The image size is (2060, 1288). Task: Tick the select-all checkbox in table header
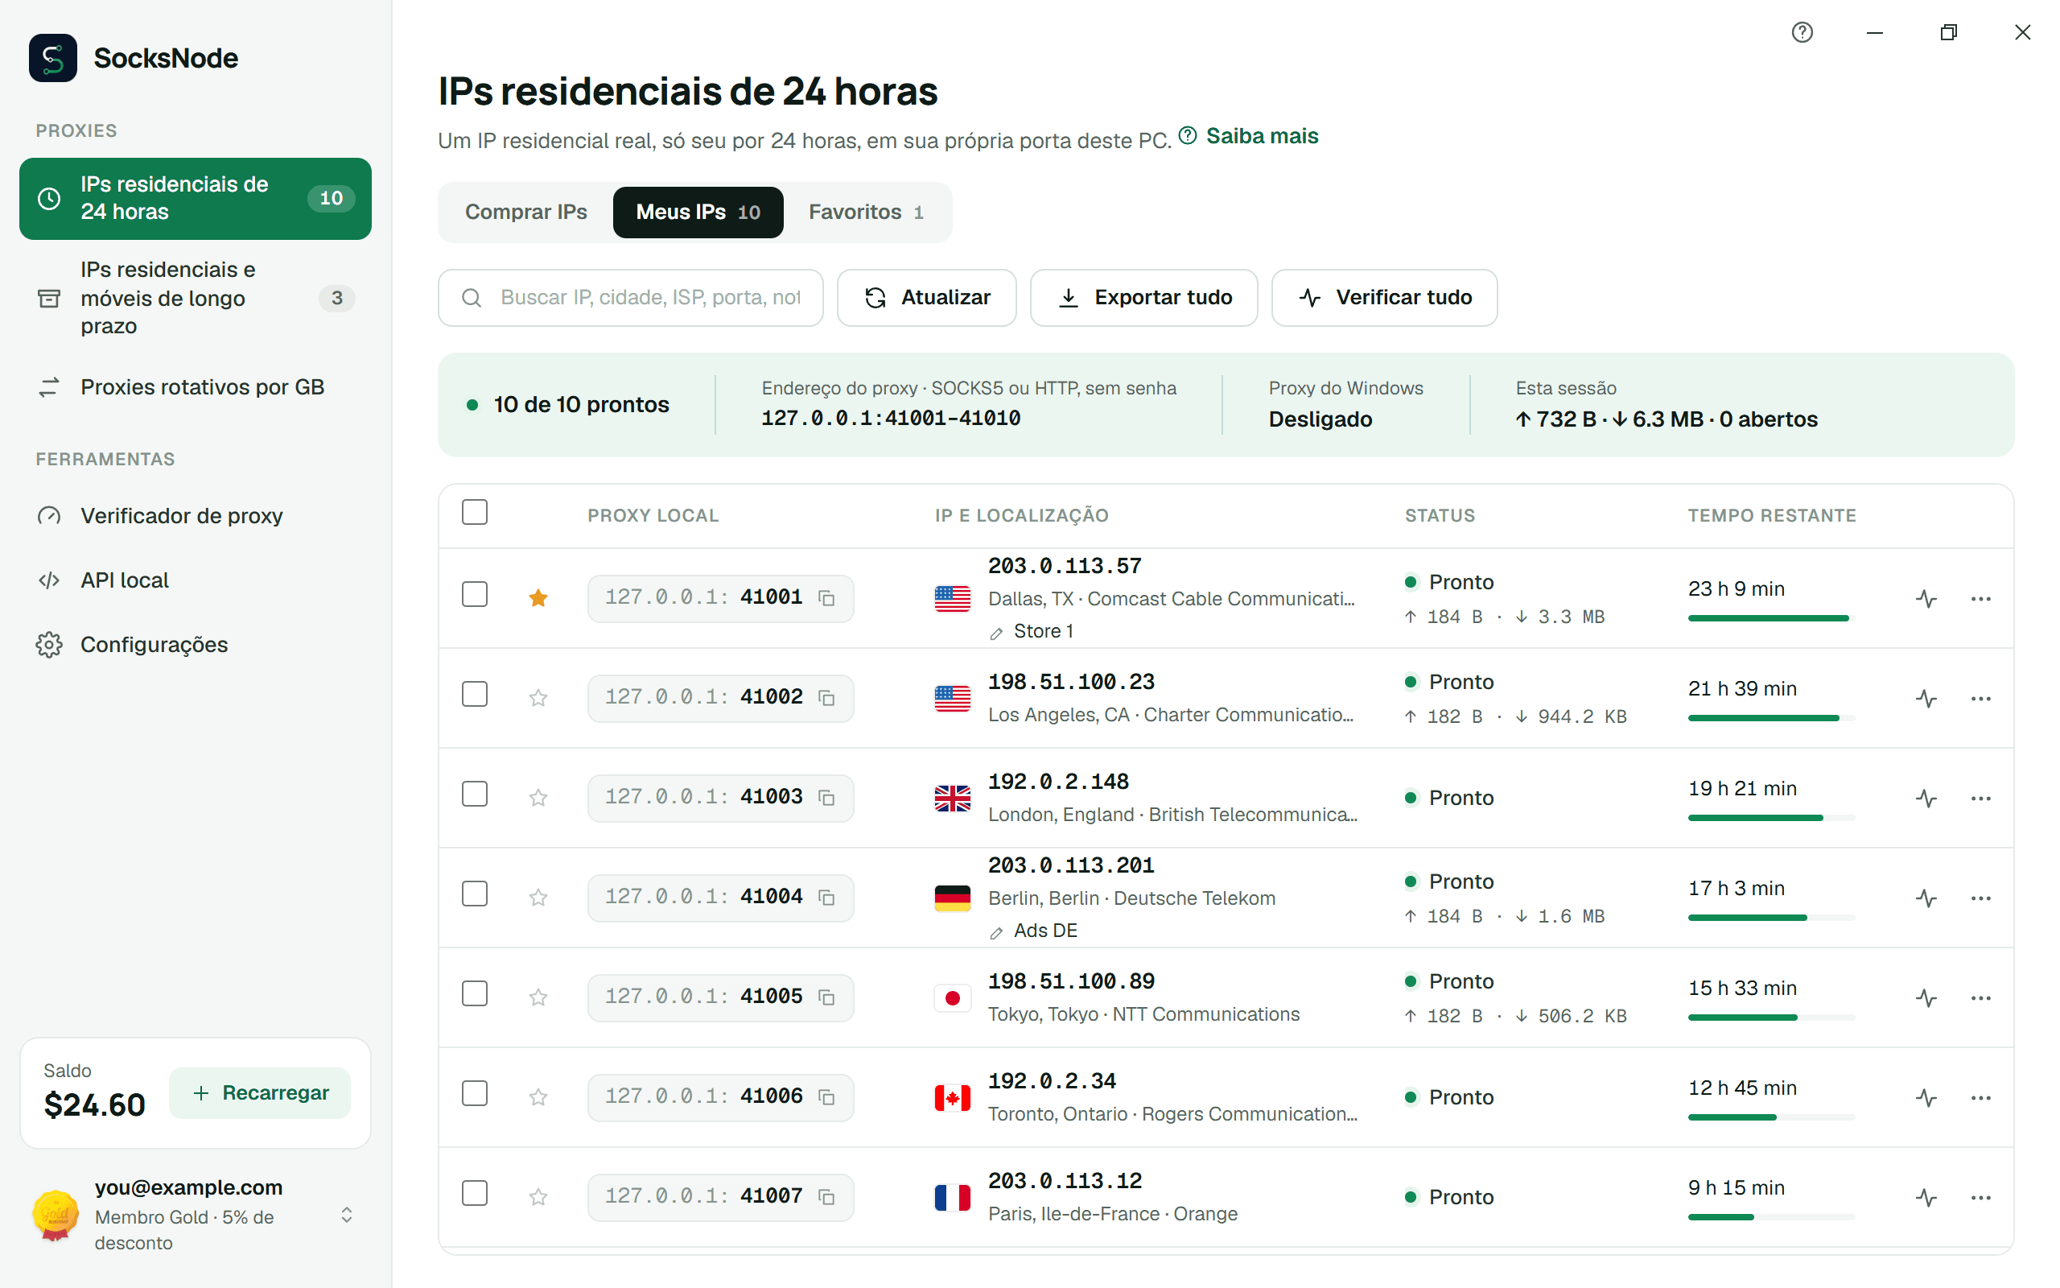coord(475,512)
